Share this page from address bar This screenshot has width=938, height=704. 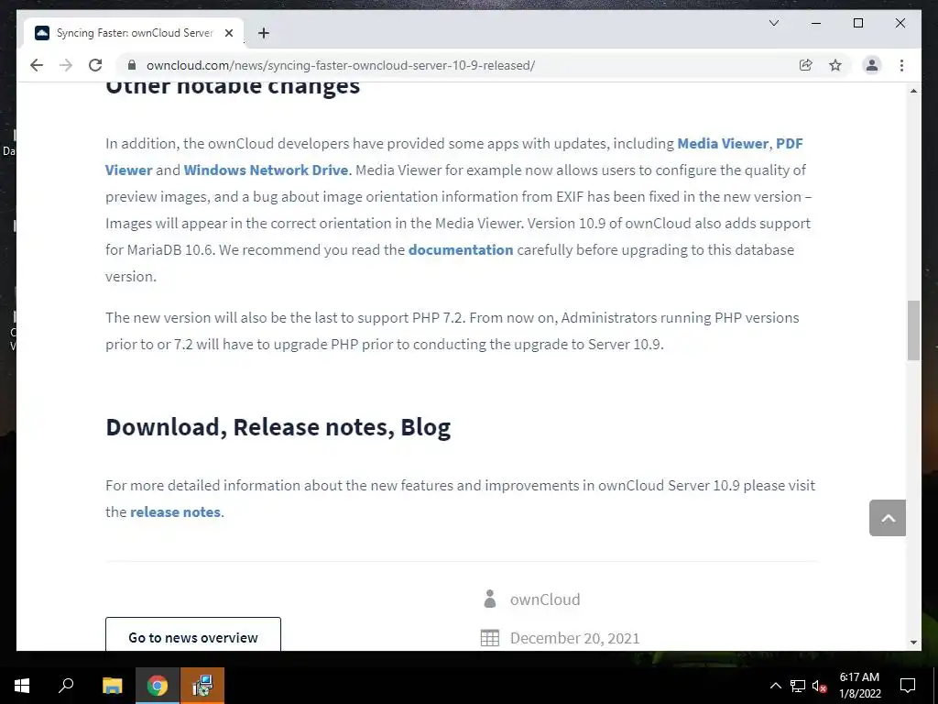(806, 65)
